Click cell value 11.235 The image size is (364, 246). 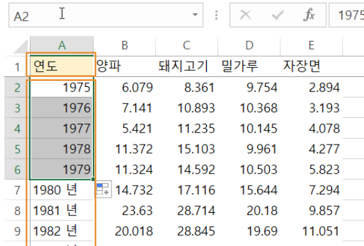(x=187, y=129)
